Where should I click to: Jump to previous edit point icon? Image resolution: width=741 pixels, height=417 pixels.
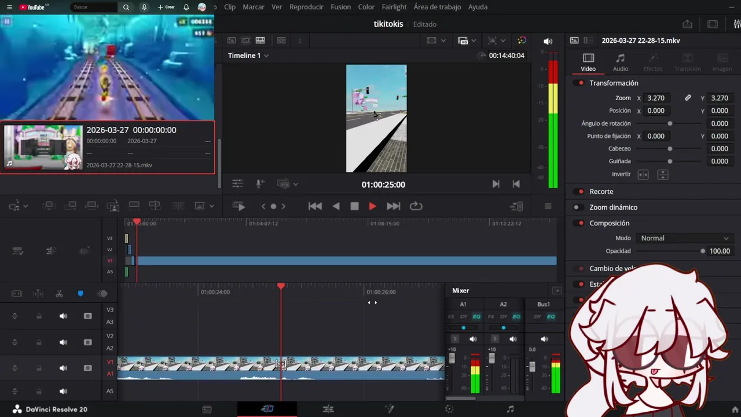click(516, 184)
